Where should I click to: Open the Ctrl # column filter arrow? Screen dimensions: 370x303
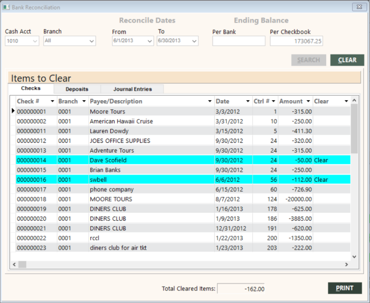(x=273, y=101)
